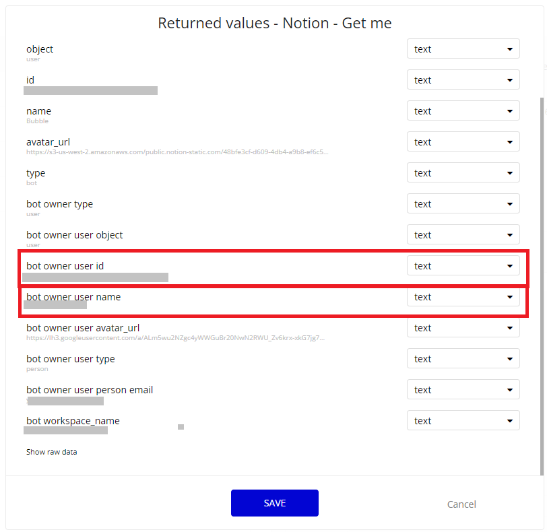The width and height of the screenshot is (547, 532).
Task: Open the type dropdown for avatar_url
Action: coord(463,142)
